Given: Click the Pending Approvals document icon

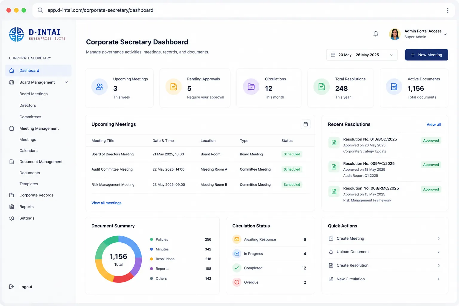Looking at the screenshot, I should (174, 87).
